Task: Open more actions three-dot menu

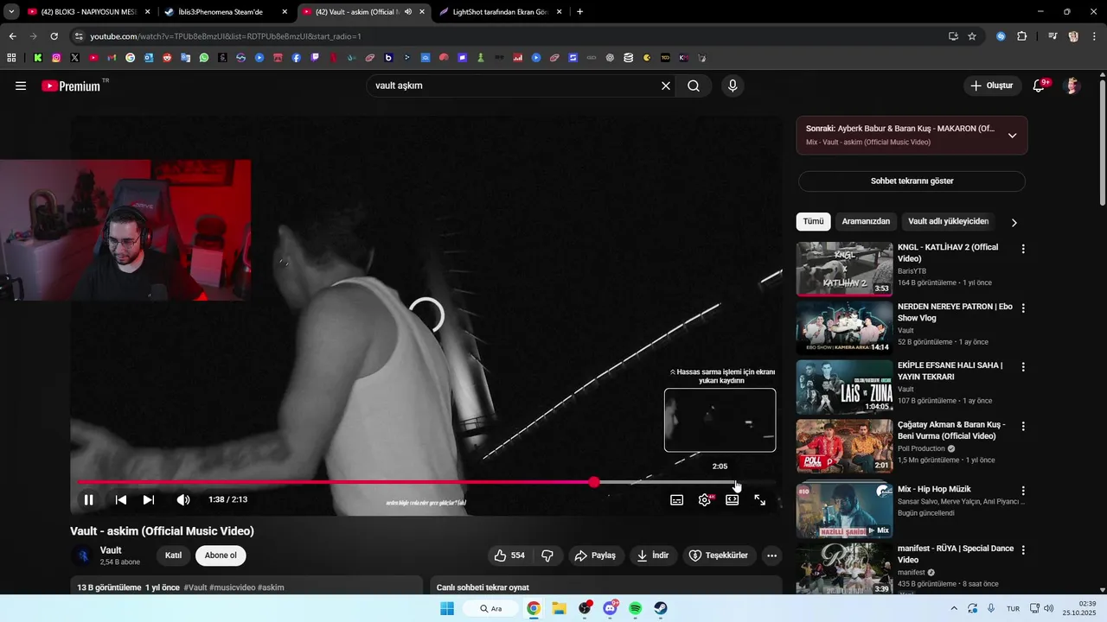Action: [x=772, y=555]
